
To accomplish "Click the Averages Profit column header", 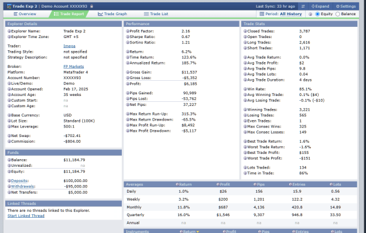I will pyautogui.click(x=223, y=184).
